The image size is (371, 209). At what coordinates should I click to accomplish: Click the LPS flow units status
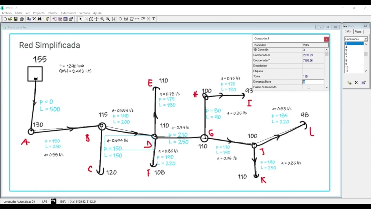45,201
